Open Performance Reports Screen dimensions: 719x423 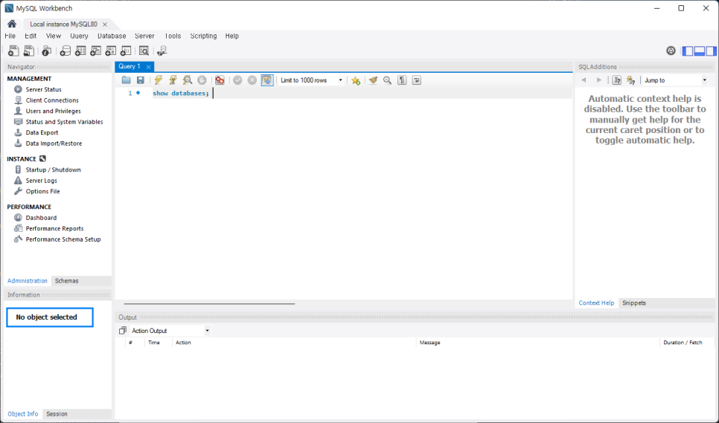tap(54, 228)
